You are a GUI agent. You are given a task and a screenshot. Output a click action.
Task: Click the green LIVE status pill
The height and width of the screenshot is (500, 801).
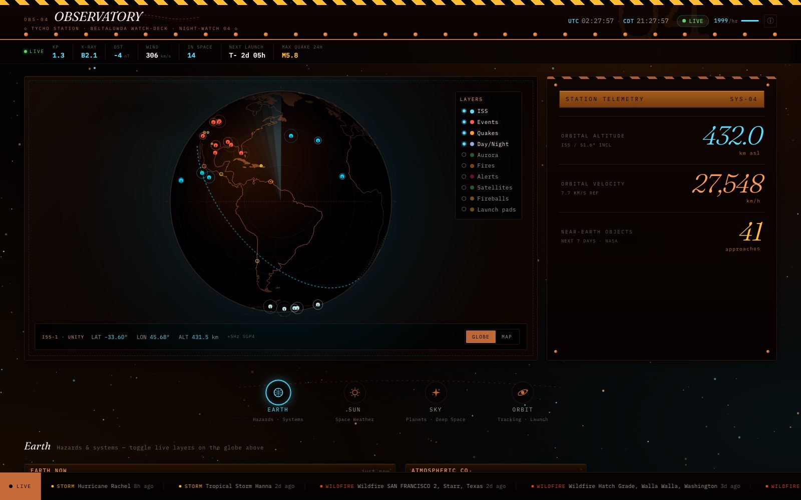[x=693, y=21]
